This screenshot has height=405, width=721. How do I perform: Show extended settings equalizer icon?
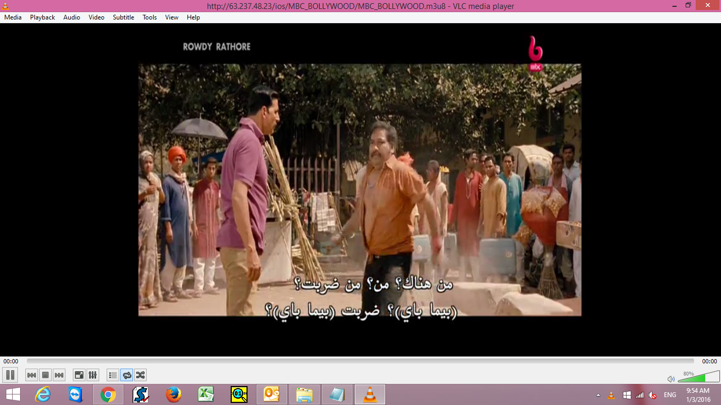(93, 375)
